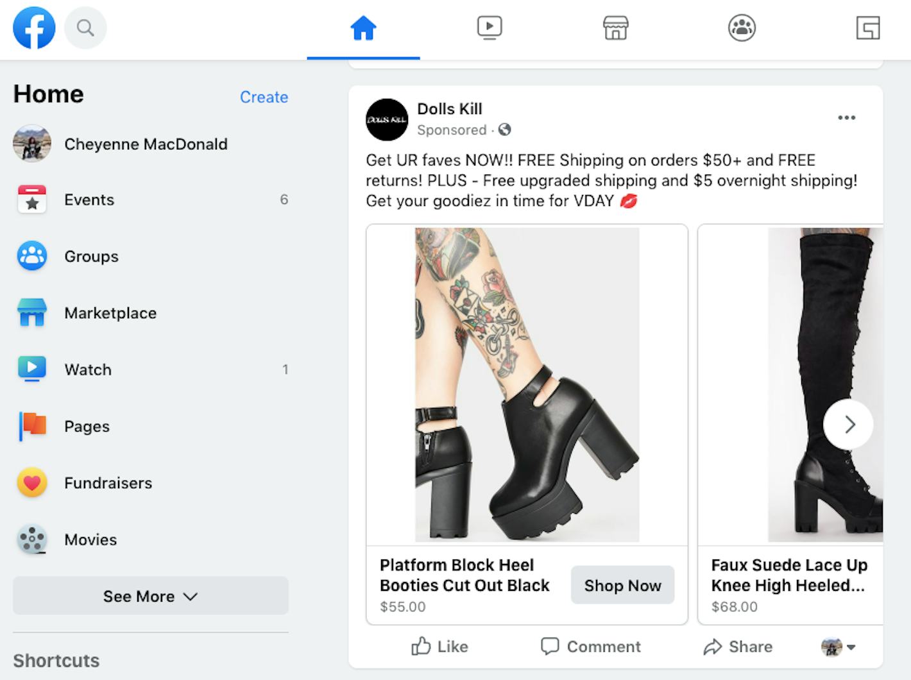Like the Dolls Kill sponsored post
This screenshot has height=680, width=911.
pos(439,647)
